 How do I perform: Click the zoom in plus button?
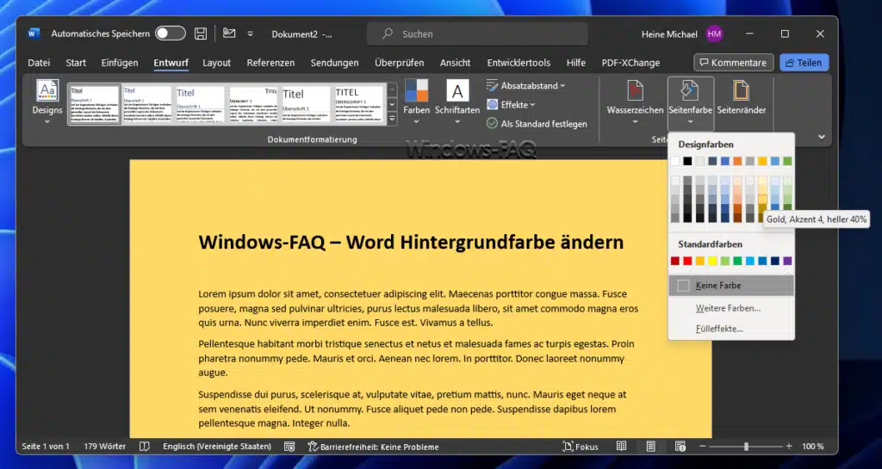789,447
